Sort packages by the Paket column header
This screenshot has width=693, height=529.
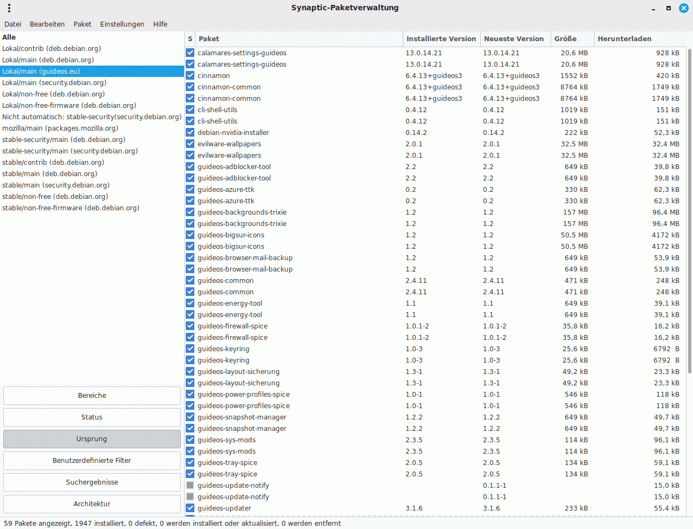[299, 39]
